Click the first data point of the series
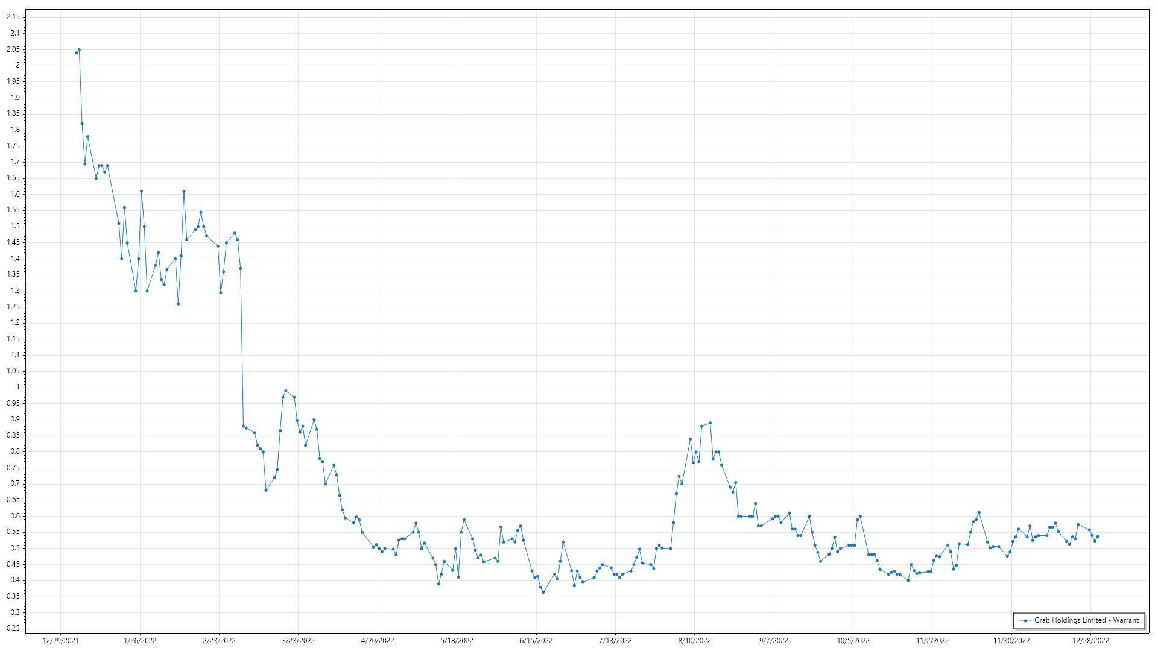This screenshot has width=1158, height=651. pos(76,53)
